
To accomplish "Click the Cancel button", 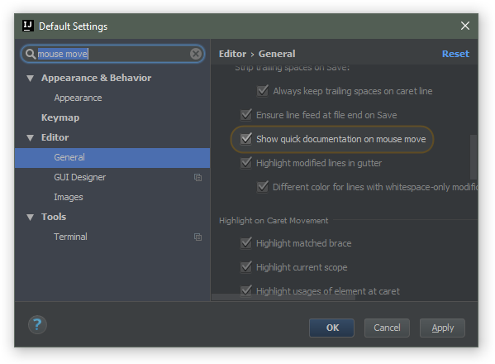I will pos(387,328).
